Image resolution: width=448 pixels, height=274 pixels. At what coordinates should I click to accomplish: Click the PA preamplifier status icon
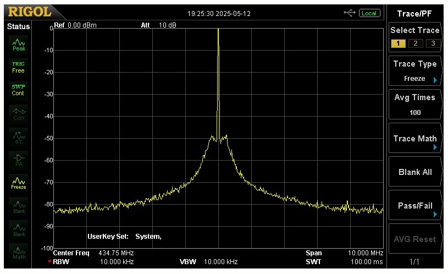(19, 160)
